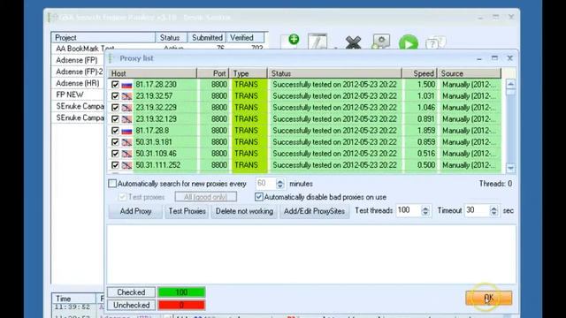
Task: Uncheck the proxy 23.19.32.229 checkbox
Action: click(x=115, y=108)
